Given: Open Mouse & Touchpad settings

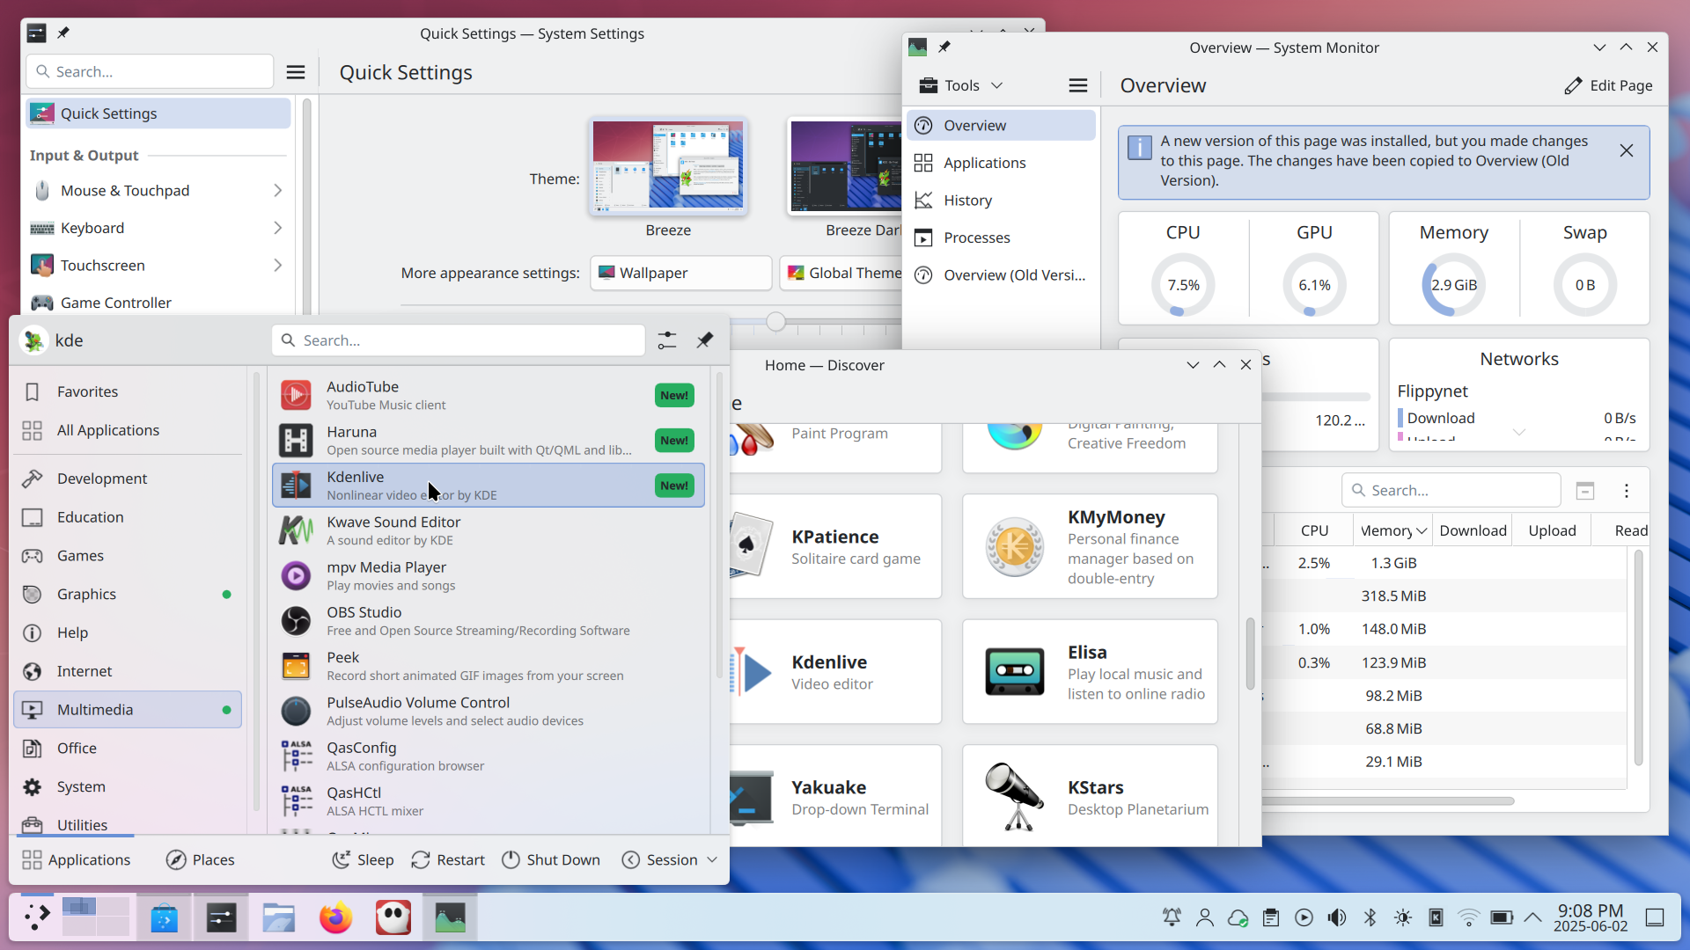Looking at the screenshot, I should tap(124, 190).
